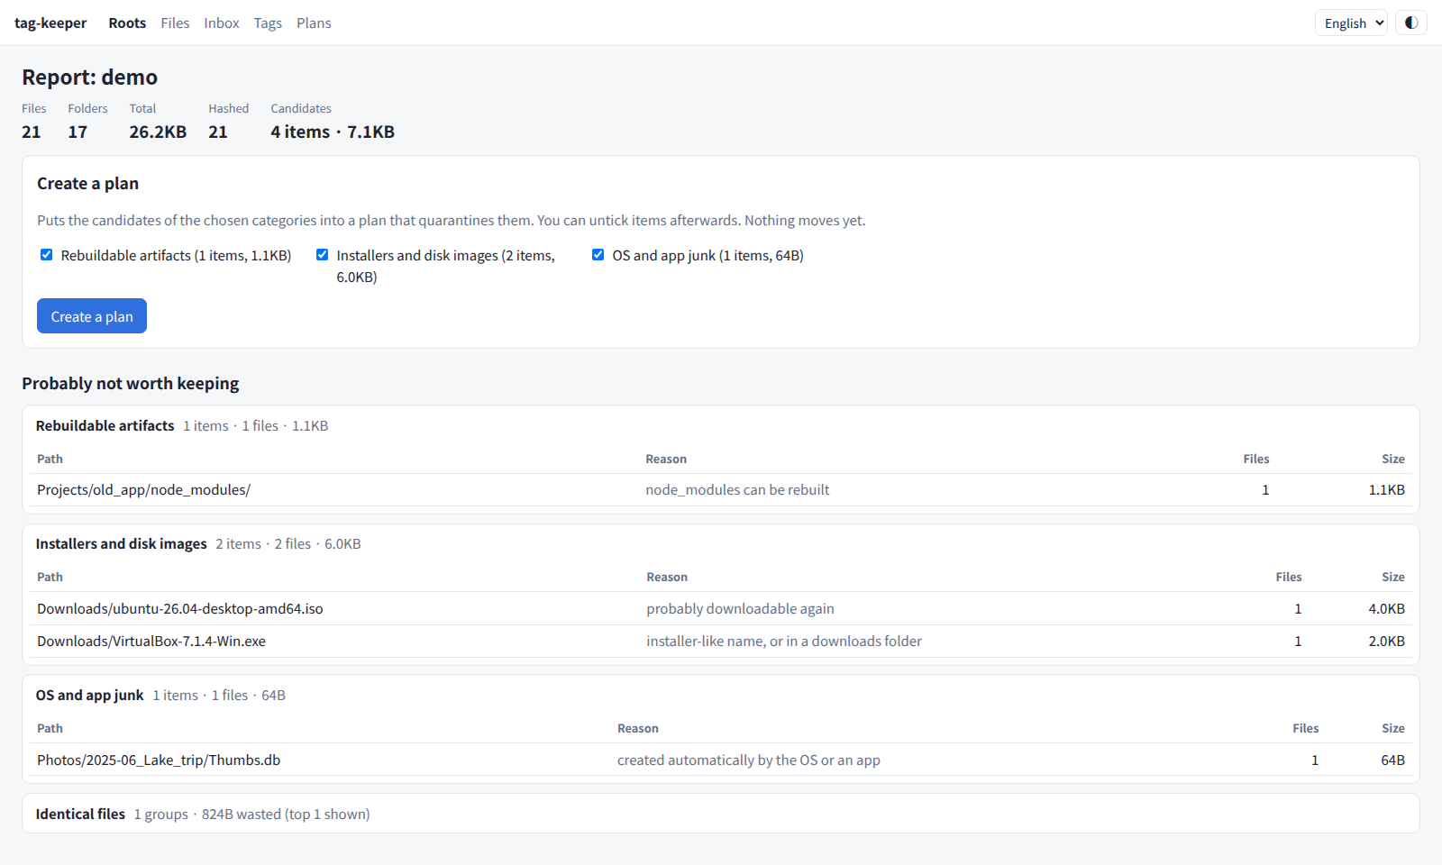Click the tag-keeper brand link
1442x865 pixels.
(50, 23)
